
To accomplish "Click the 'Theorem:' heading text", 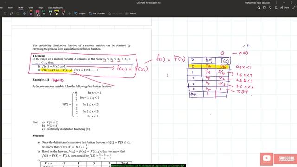I will [x=39, y=56].
